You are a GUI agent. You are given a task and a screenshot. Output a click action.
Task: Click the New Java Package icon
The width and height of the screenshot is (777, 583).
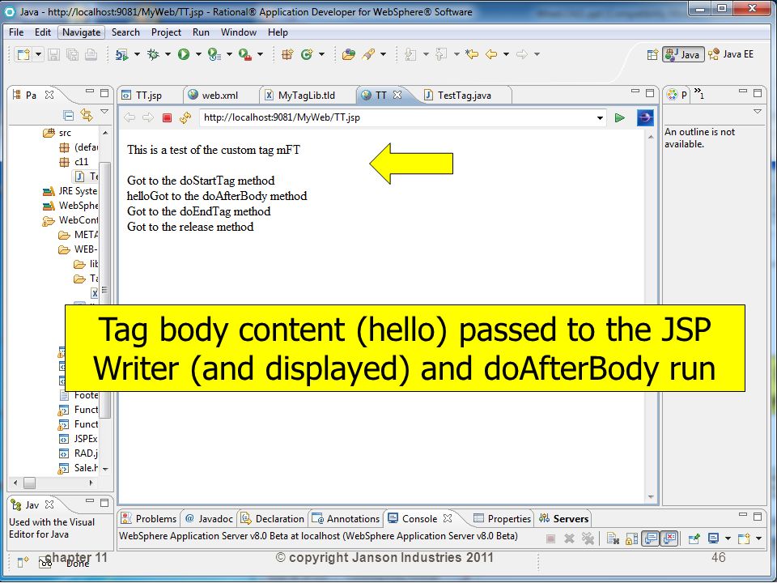[287, 54]
